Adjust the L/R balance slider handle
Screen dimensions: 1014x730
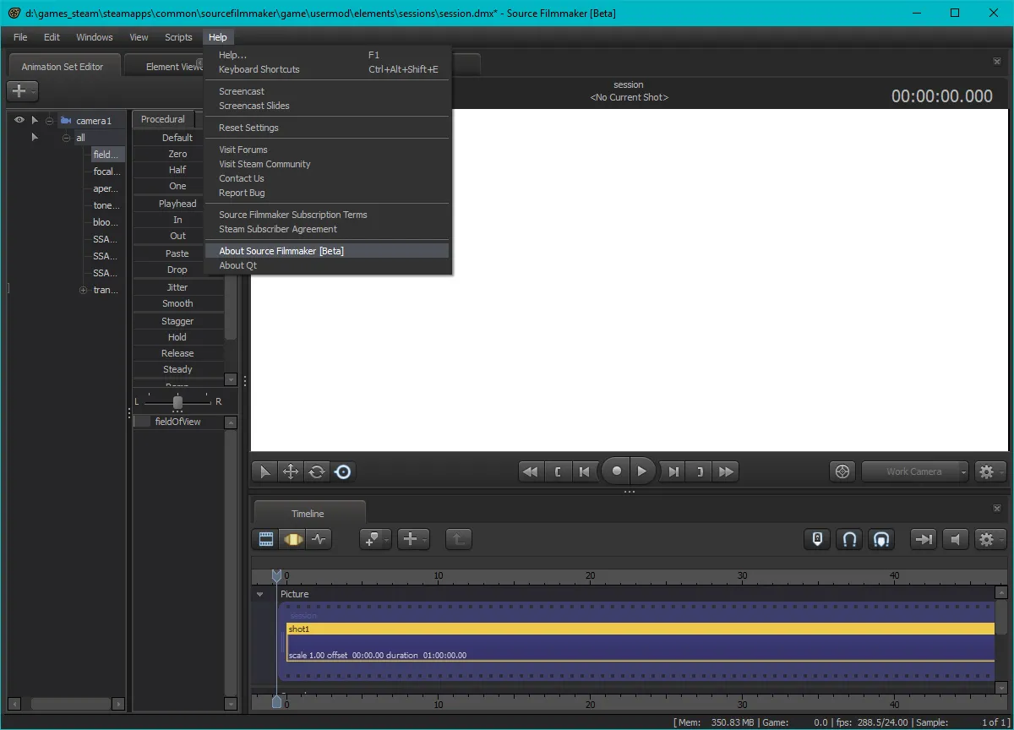click(x=177, y=402)
